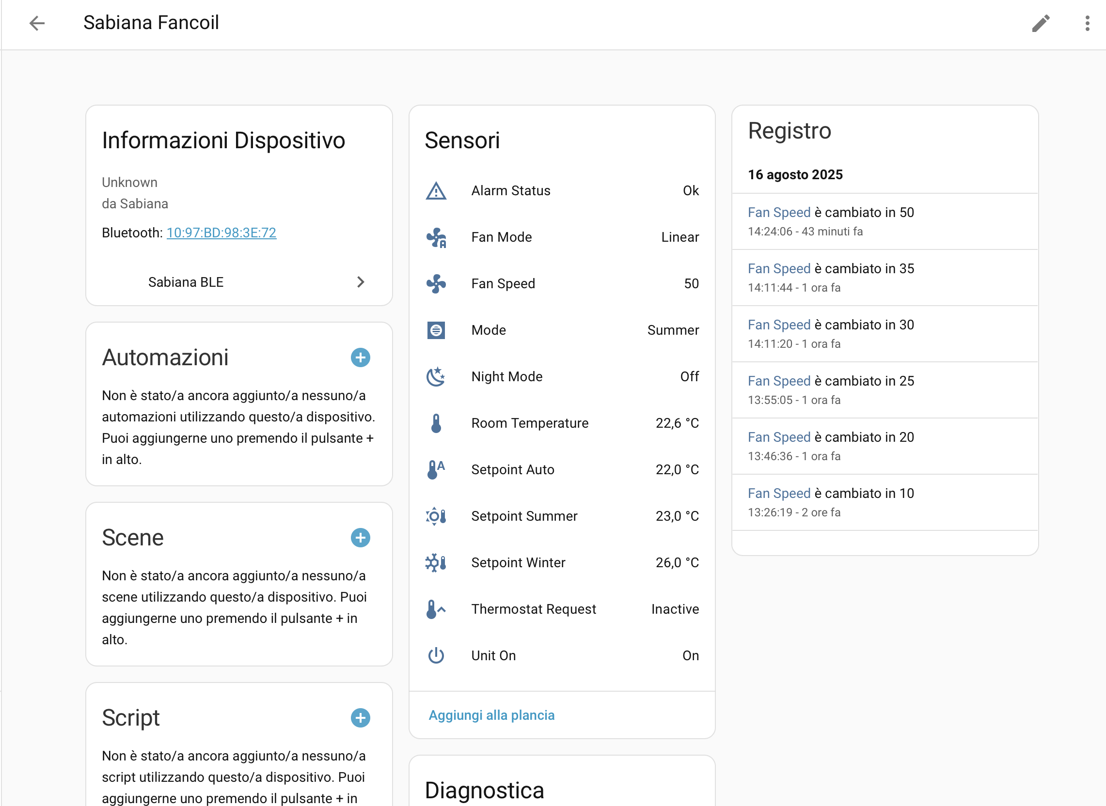Image resolution: width=1106 pixels, height=806 pixels.
Task: Open the Setpoint Summer entity row
Action: pyautogui.click(x=561, y=516)
